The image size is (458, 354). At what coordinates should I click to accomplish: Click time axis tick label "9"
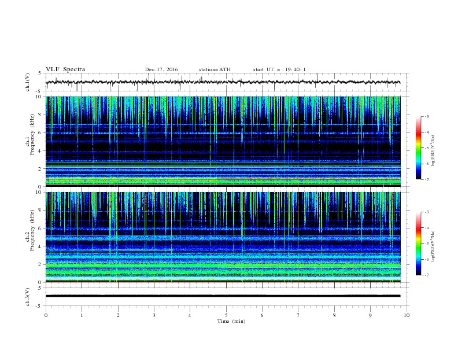370,315
